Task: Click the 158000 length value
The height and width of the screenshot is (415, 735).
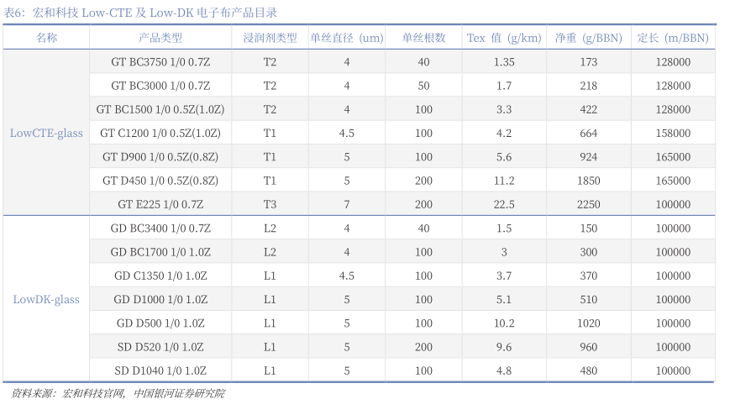Action: tap(673, 133)
